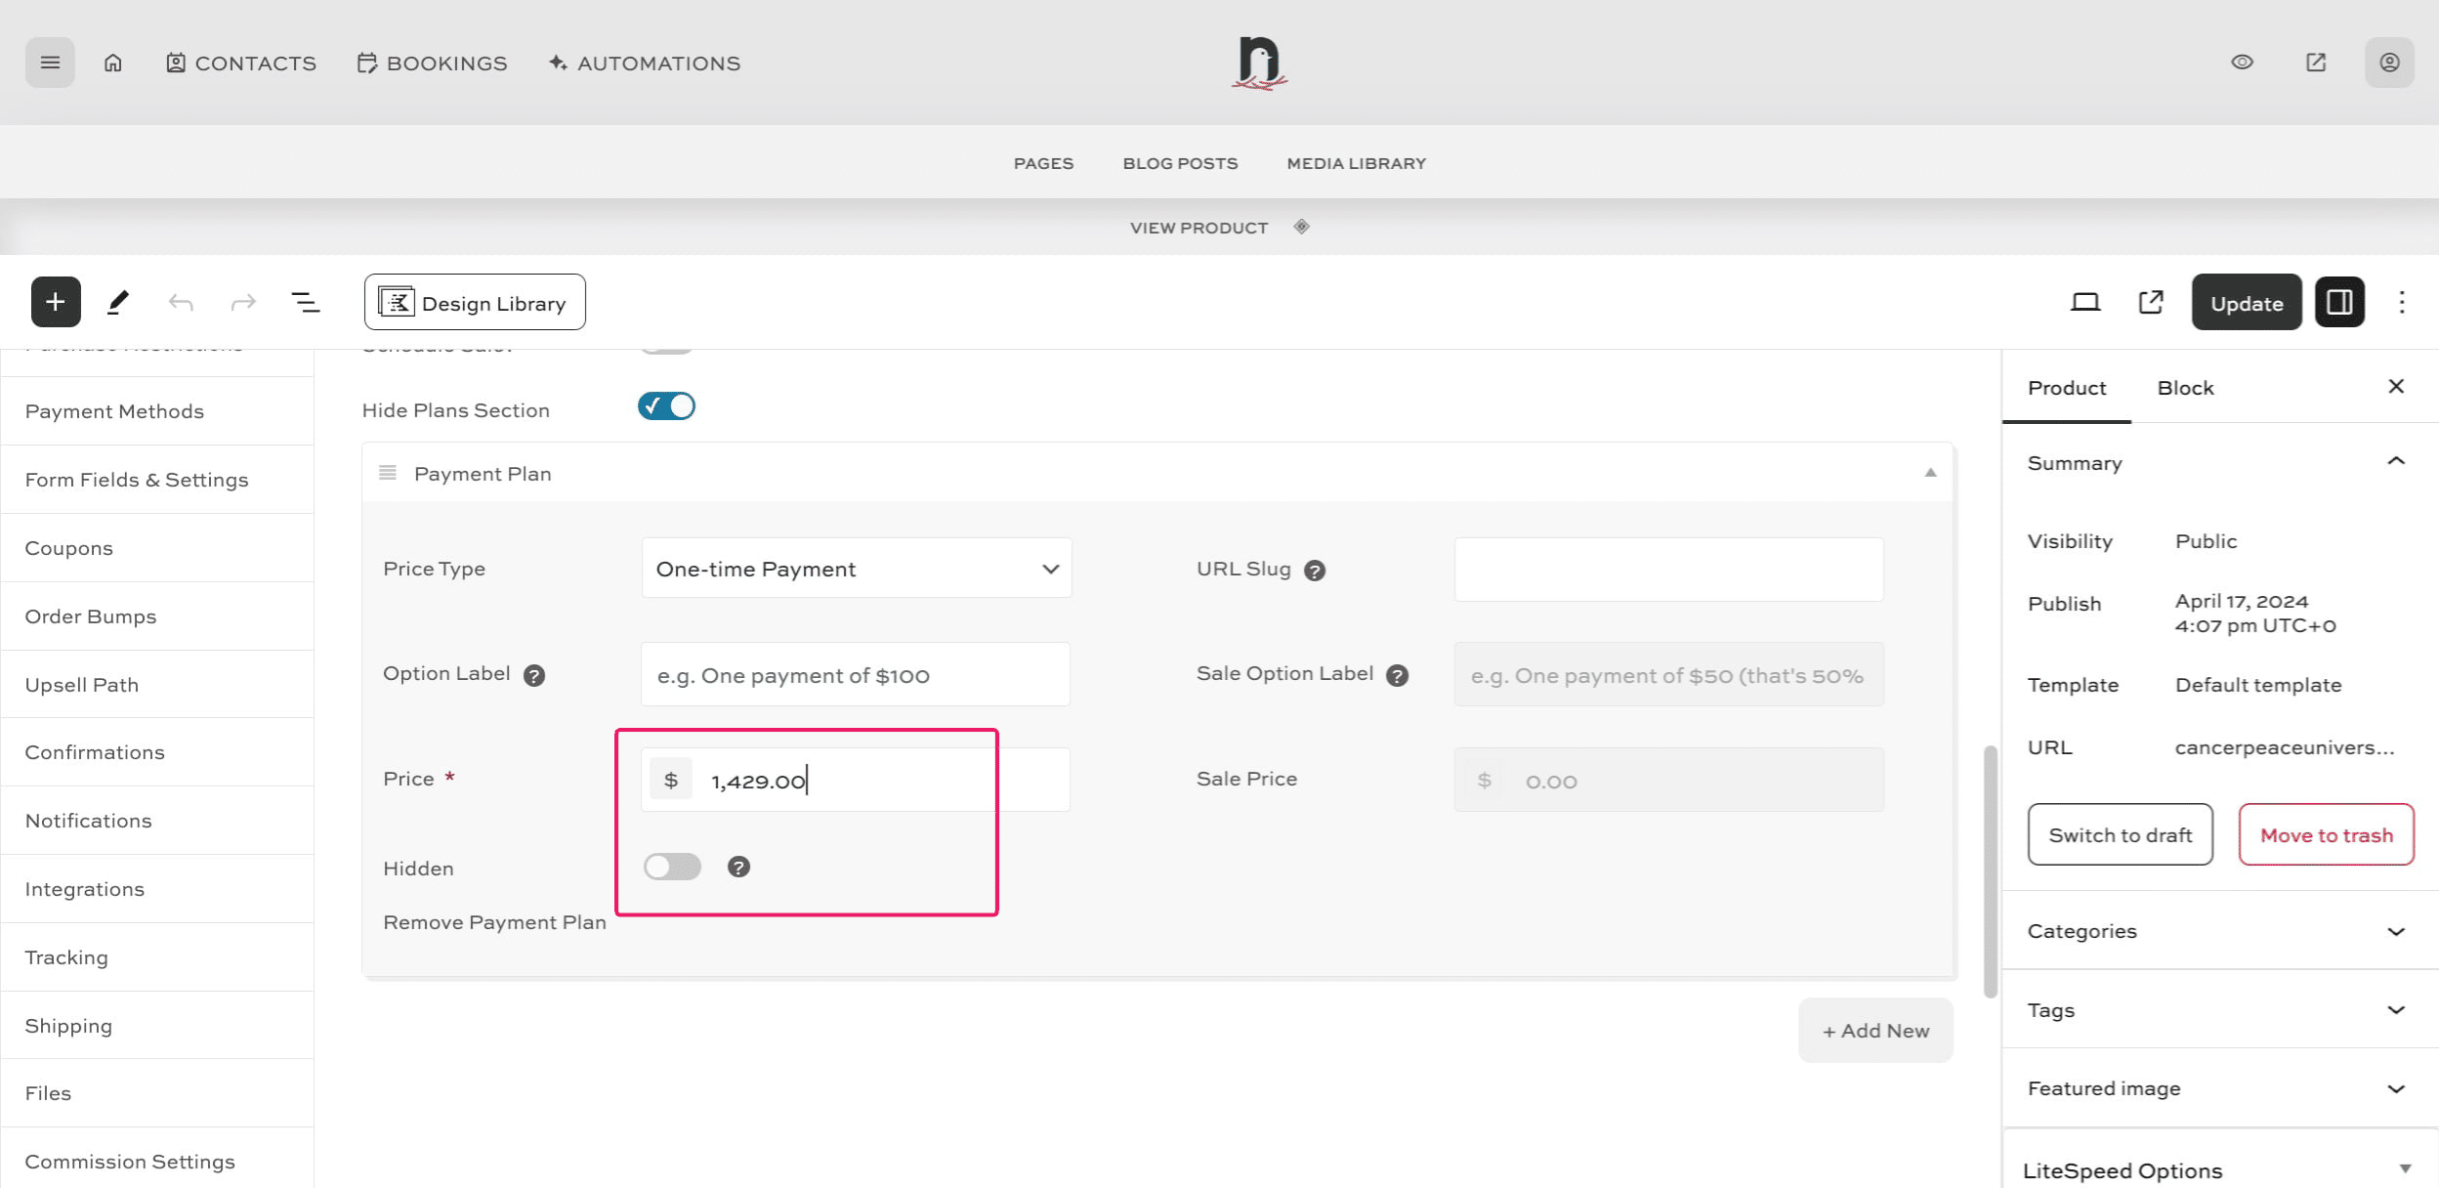Click the URL Slug help icon
The height and width of the screenshot is (1188, 2439).
click(1315, 571)
